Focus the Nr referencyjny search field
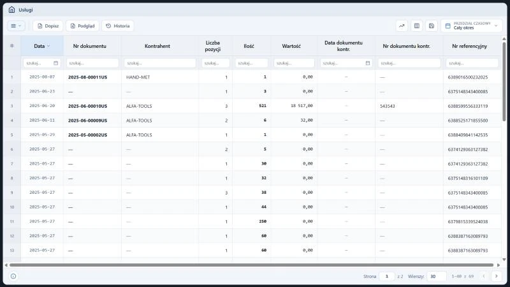This screenshot has width=510, height=287. coord(472,63)
